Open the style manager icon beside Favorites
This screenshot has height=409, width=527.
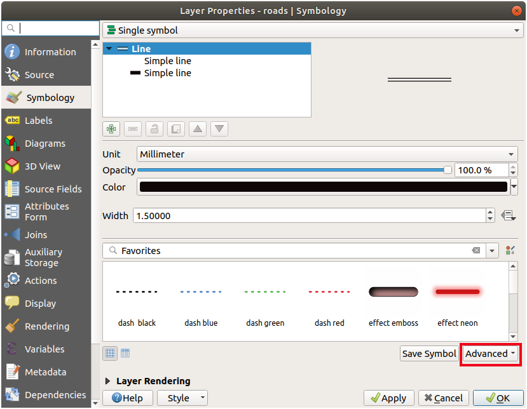pyautogui.click(x=510, y=251)
